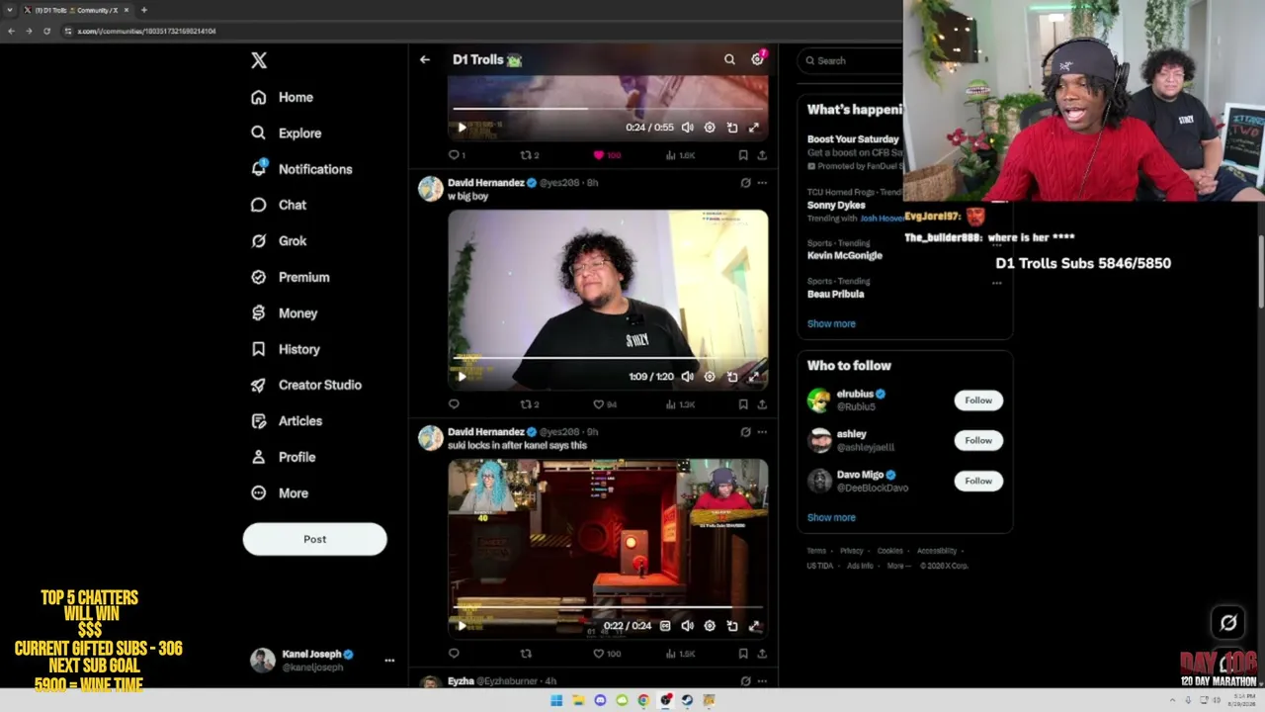Open Kanel Joseph account options menu
Screen dimensions: 1265x712
(389, 661)
